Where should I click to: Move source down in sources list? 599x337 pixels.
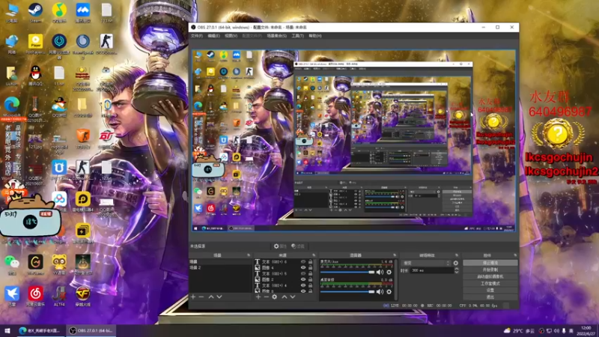tap(293, 297)
